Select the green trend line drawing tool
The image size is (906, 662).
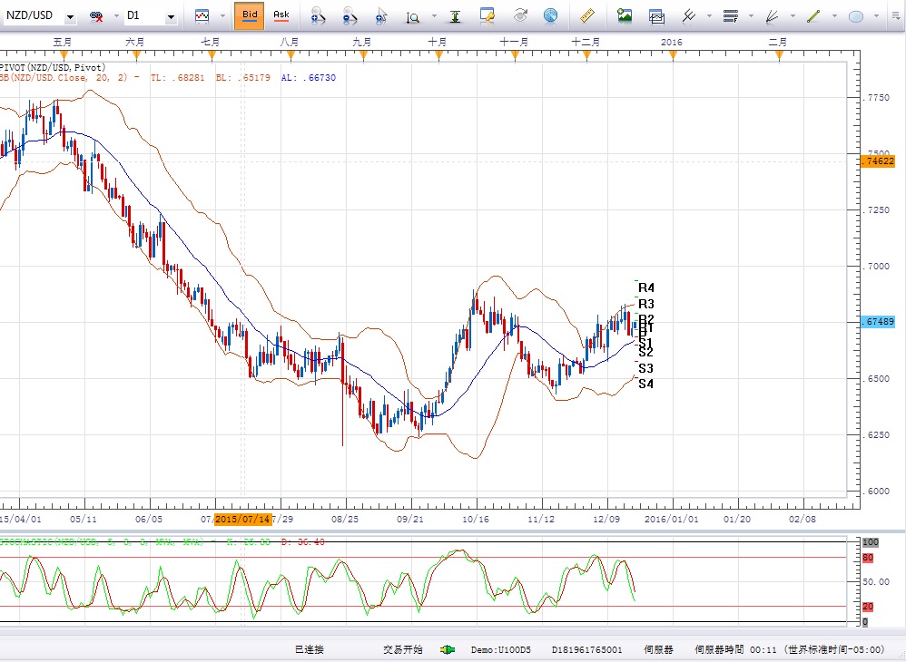tap(814, 15)
